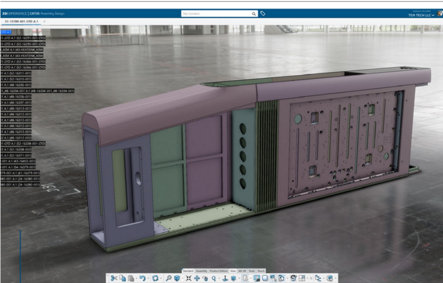Viewport: 443px width, 283px height.
Task: Click the Fit All In icon
Action: pos(189,278)
